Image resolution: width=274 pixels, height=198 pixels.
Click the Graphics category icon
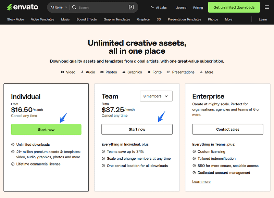pos(124,72)
